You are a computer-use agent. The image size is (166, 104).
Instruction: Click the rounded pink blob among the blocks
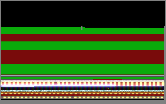click(x=56, y=84)
